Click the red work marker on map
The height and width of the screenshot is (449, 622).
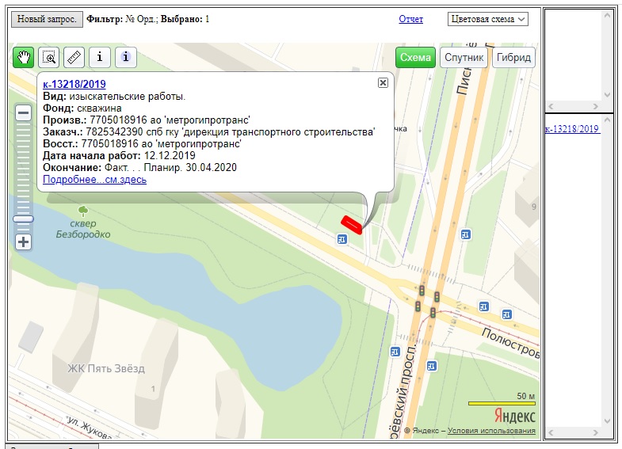click(x=350, y=225)
